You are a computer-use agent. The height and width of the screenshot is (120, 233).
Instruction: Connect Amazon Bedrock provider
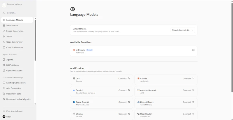[x=188, y=90]
